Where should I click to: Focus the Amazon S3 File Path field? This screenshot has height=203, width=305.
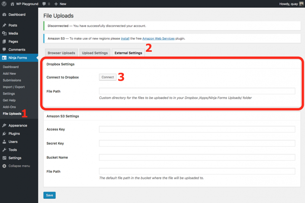pyautogui.click(x=197, y=171)
